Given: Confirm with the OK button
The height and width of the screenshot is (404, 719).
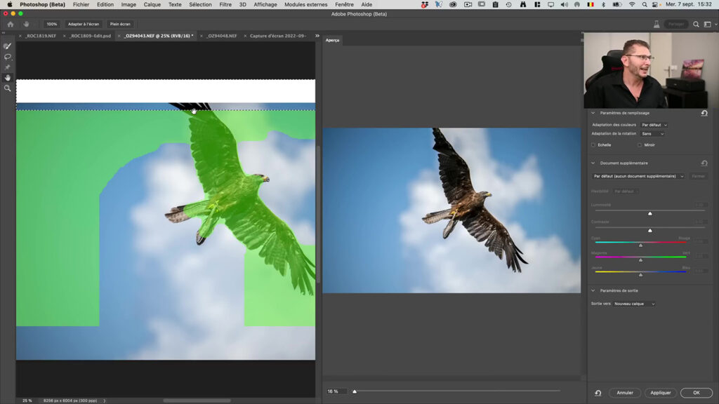Looking at the screenshot, I should point(696,393).
